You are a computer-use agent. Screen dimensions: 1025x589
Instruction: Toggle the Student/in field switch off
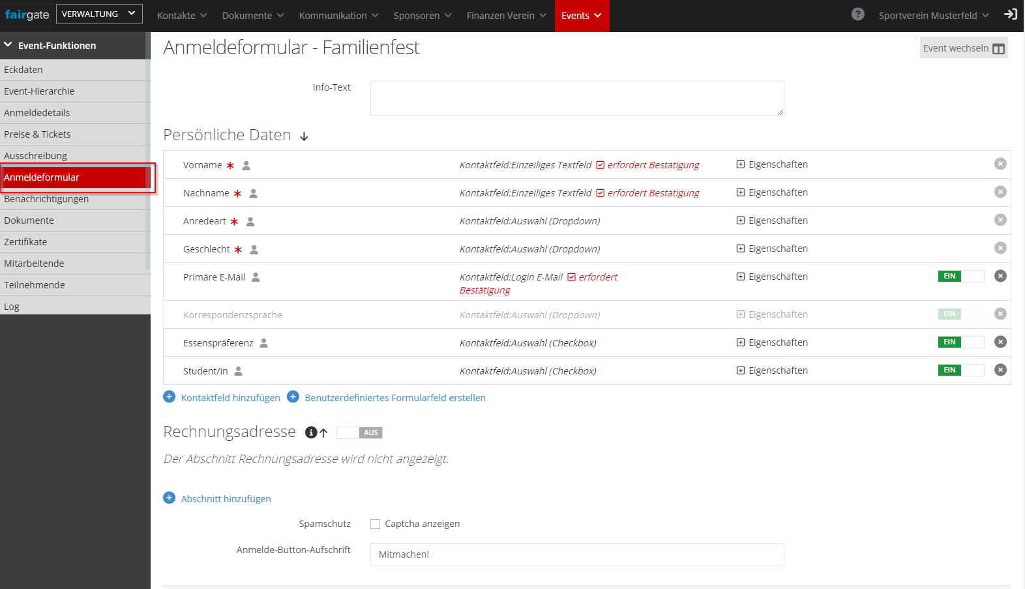[x=960, y=370]
